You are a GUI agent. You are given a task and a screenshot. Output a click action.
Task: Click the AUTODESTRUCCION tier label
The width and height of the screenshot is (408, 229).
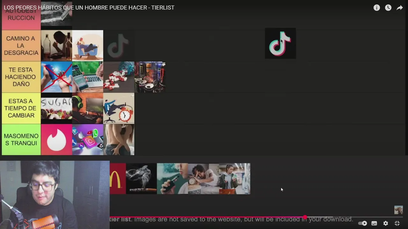[x=21, y=15]
